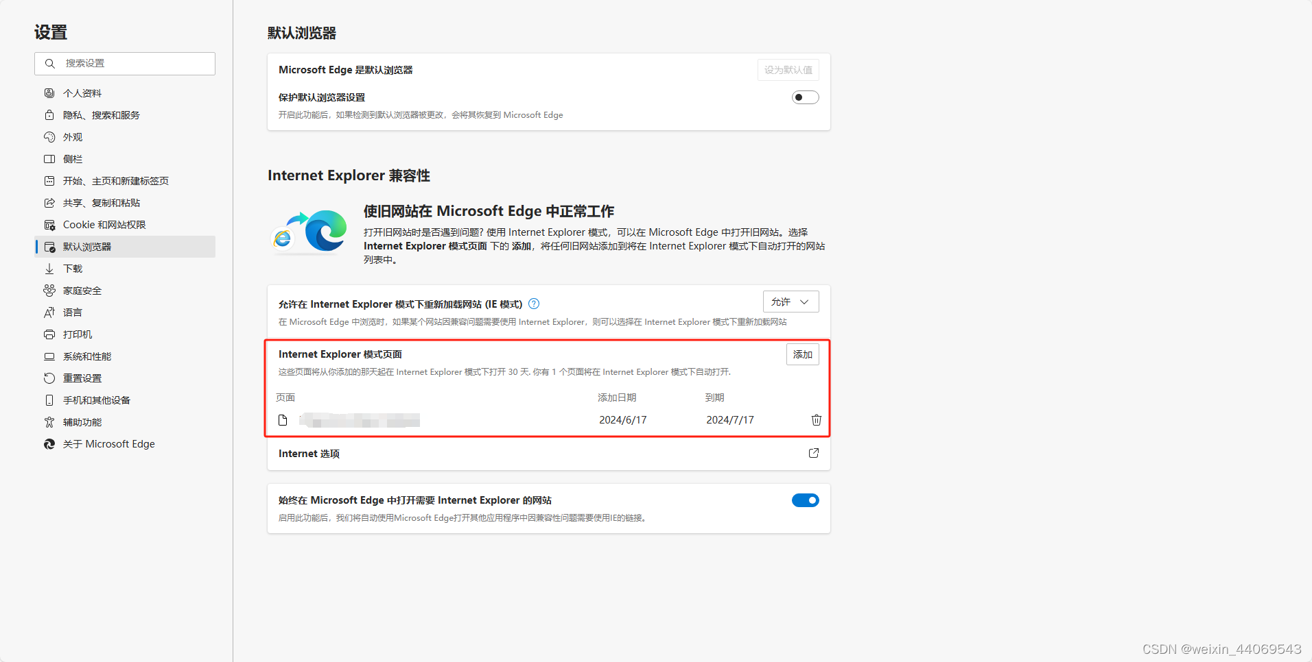Toggle 保护默认浏览器设置 switch
The image size is (1312, 662).
(806, 97)
